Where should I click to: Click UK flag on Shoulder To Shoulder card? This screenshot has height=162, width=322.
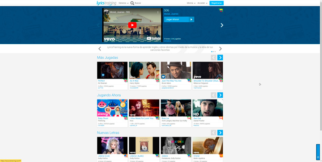(x=221, y=80)
